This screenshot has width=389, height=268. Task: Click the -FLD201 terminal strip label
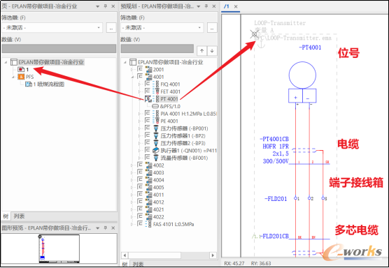(276, 199)
